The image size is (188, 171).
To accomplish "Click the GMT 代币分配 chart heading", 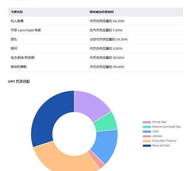I will 19,82.
